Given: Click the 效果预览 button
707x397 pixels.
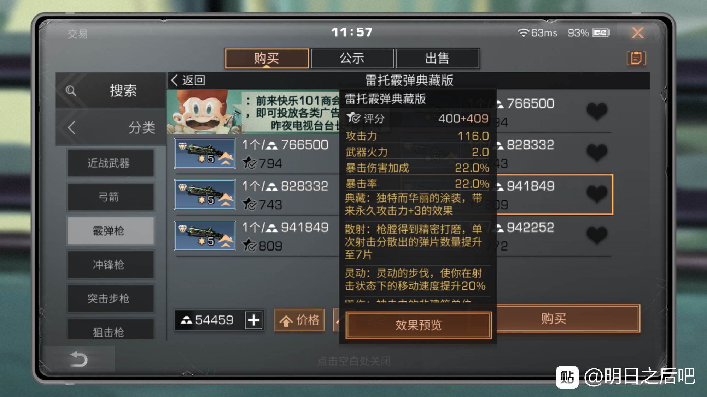Looking at the screenshot, I should 419,325.
